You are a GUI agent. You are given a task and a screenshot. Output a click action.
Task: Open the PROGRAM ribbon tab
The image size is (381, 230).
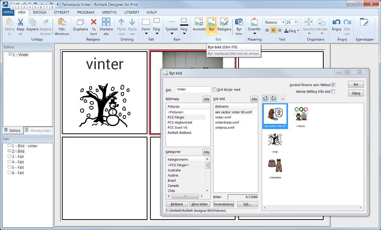[x=86, y=12]
